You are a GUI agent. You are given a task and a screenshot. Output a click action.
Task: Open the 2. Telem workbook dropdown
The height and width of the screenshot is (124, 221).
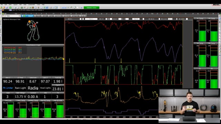point(11,16)
